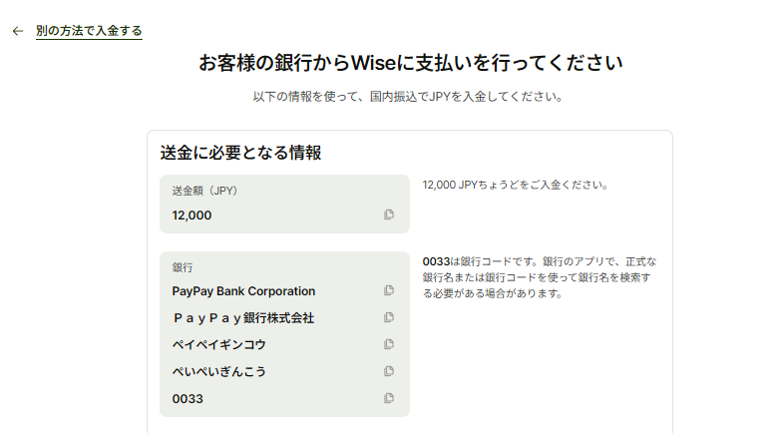Click the main Wise payment page title
Viewport: 779px width, 433px height.
pyautogui.click(x=410, y=64)
